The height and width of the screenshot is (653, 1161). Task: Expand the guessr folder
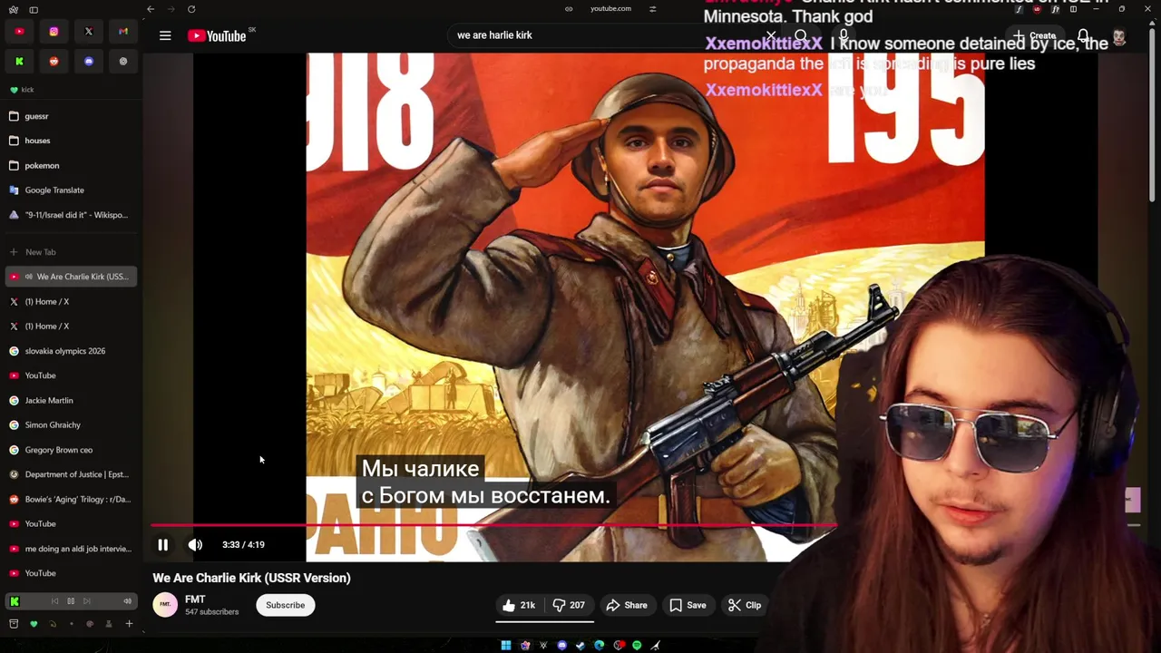pyautogui.click(x=72, y=116)
